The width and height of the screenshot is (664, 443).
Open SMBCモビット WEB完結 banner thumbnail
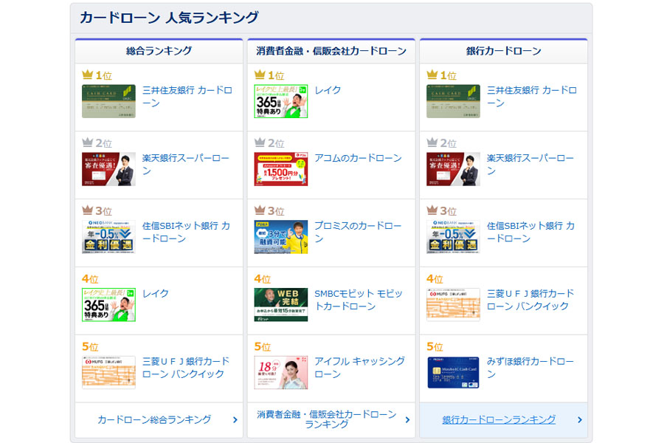tap(281, 305)
